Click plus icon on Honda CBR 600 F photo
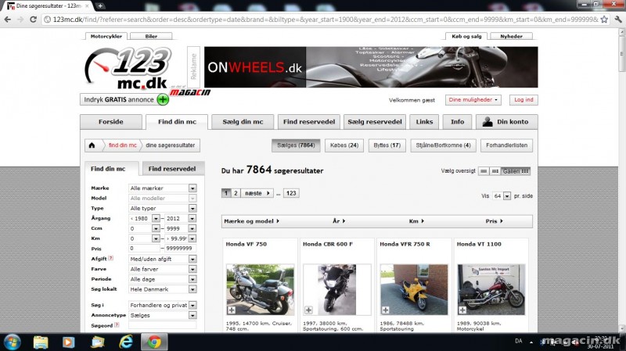626x351 pixels. point(308,310)
